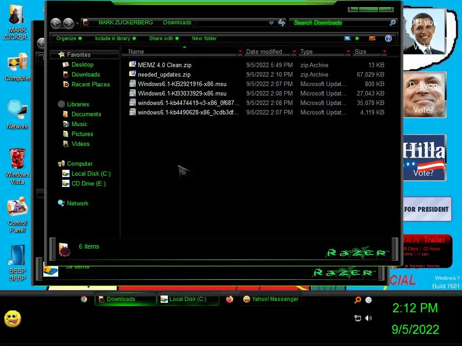This screenshot has height=346, width=462.
Task: Open Local Disk (C:) in sidebar
Action: (x=91, y=174)
